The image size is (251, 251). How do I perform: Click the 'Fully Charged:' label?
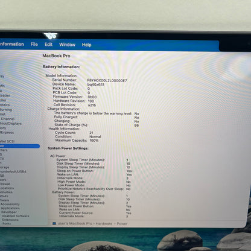pyautogui.click(x=66, y=117)
